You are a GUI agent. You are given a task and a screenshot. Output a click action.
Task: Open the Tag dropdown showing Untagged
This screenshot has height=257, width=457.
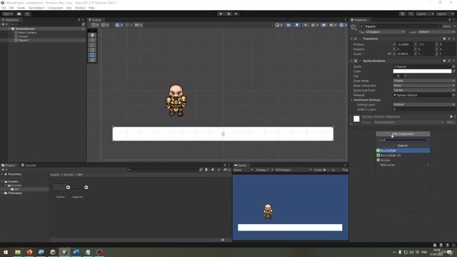[x=385, y=31]
